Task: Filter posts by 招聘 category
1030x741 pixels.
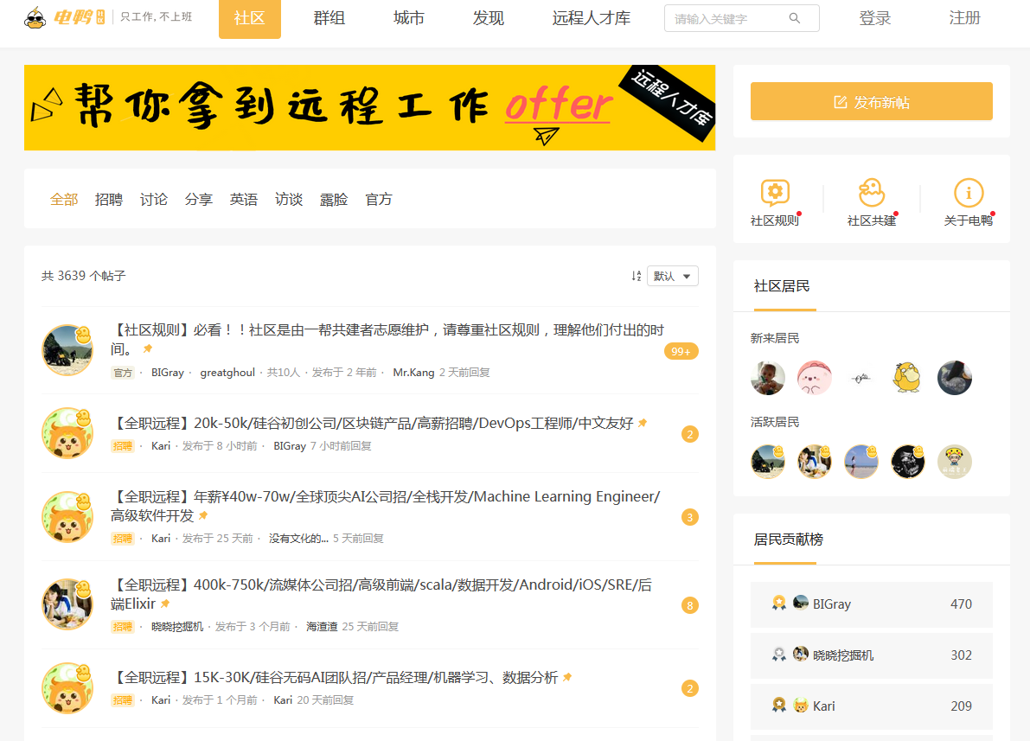Action: [108, 199]
